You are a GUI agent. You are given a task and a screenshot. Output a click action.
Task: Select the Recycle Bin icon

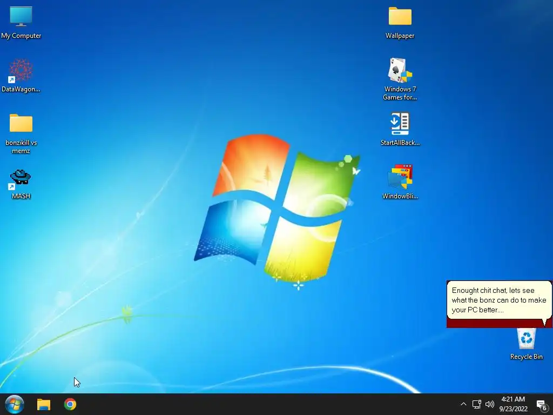click(526, 339)
